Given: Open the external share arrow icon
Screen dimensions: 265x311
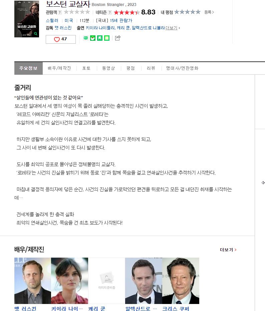Looking at the screenshot, I should click(117, 38).
